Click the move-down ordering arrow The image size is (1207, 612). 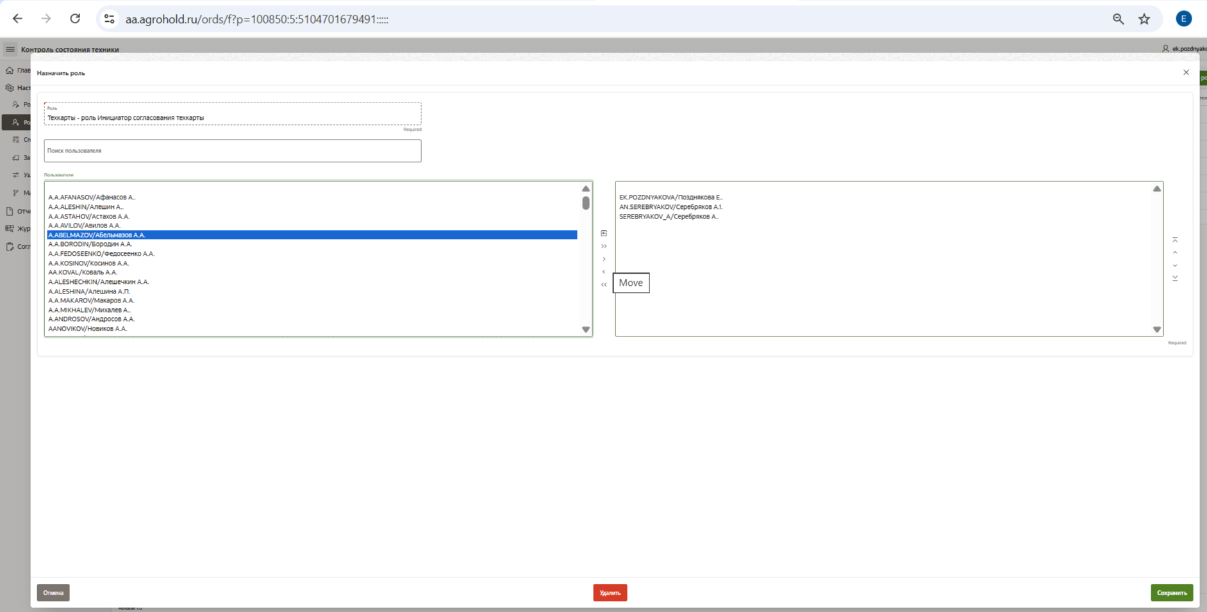pyautogui.click(x=1175, y=265)
